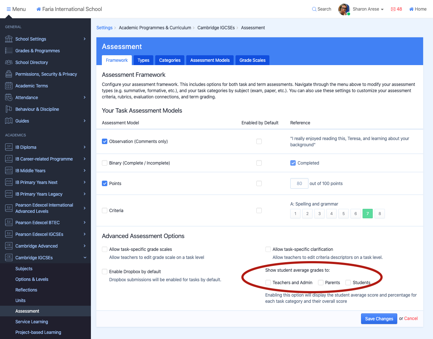Click the Save Changes button
The image size is (433, 339).
click(x=379, y=319)
